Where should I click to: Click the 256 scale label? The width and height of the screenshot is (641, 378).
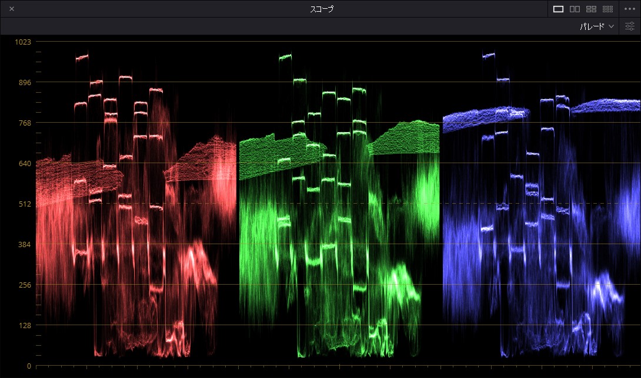(x=25, y=285)
